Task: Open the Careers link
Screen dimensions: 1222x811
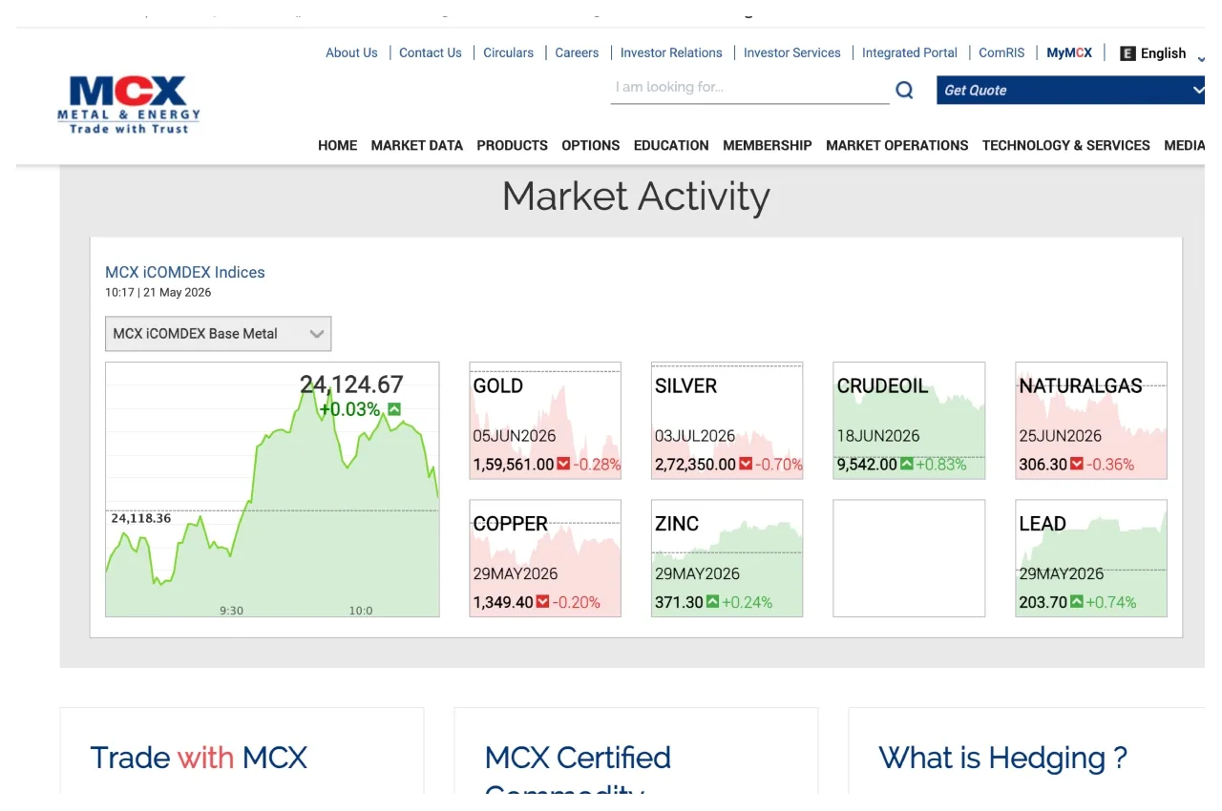Action: [578, 52]
